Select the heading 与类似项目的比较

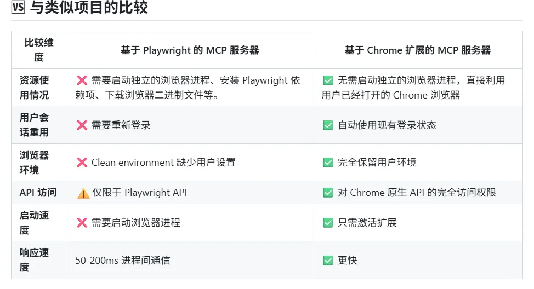click(89, 7)
